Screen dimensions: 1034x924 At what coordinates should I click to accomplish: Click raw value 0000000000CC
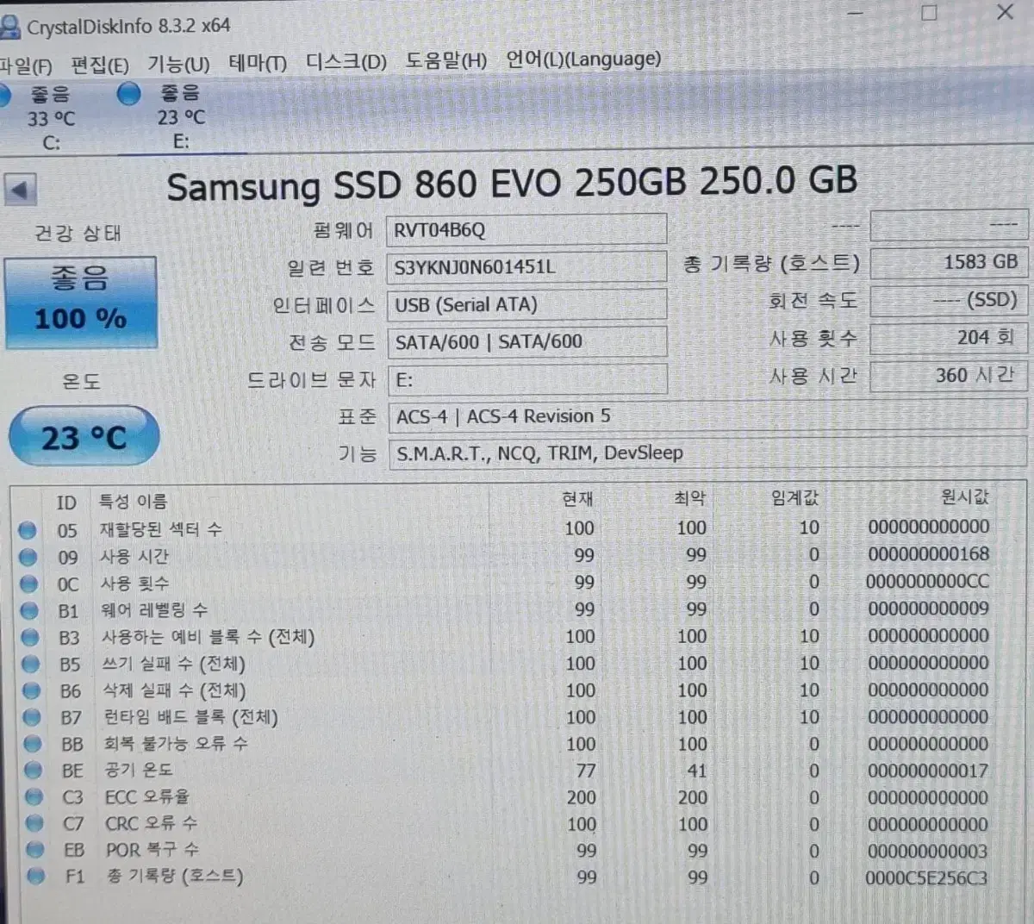point(928,581)
